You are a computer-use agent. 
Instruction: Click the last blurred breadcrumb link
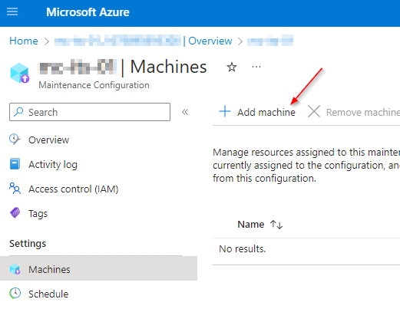pos(270,41)
